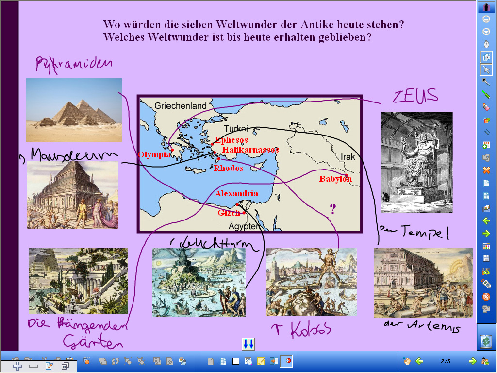Click the minus icon in bottom-left panel
The height and width of the screenshot is (373, 497).
coord(33,366)
